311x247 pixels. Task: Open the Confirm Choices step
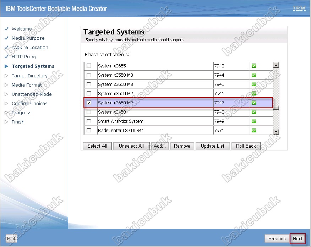tap(29, 103)
